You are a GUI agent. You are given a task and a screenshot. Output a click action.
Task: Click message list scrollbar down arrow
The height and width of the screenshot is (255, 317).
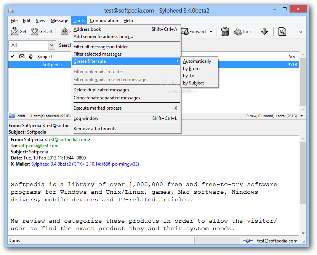pyautogui.click(x=303, y=110)
